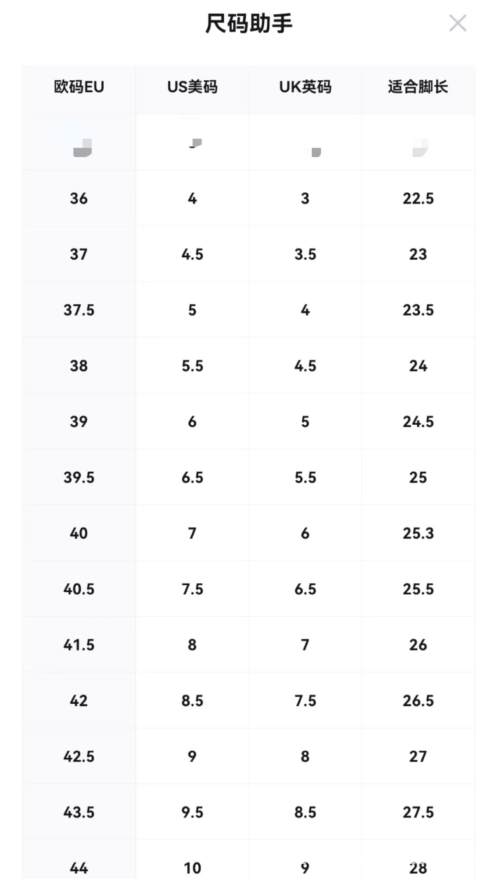Click the 26.5 foot length cell

418,701
